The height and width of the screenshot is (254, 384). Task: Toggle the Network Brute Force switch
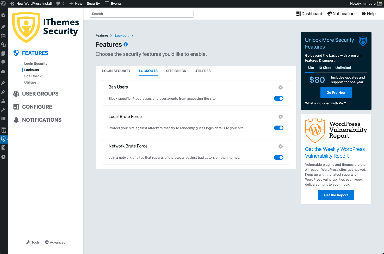tap(279, 157)
